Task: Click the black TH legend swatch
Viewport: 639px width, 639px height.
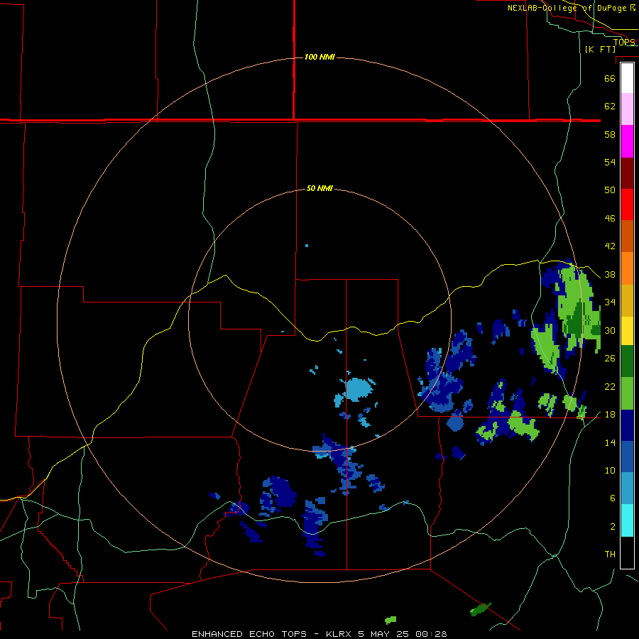Action: tap(627, 552)
